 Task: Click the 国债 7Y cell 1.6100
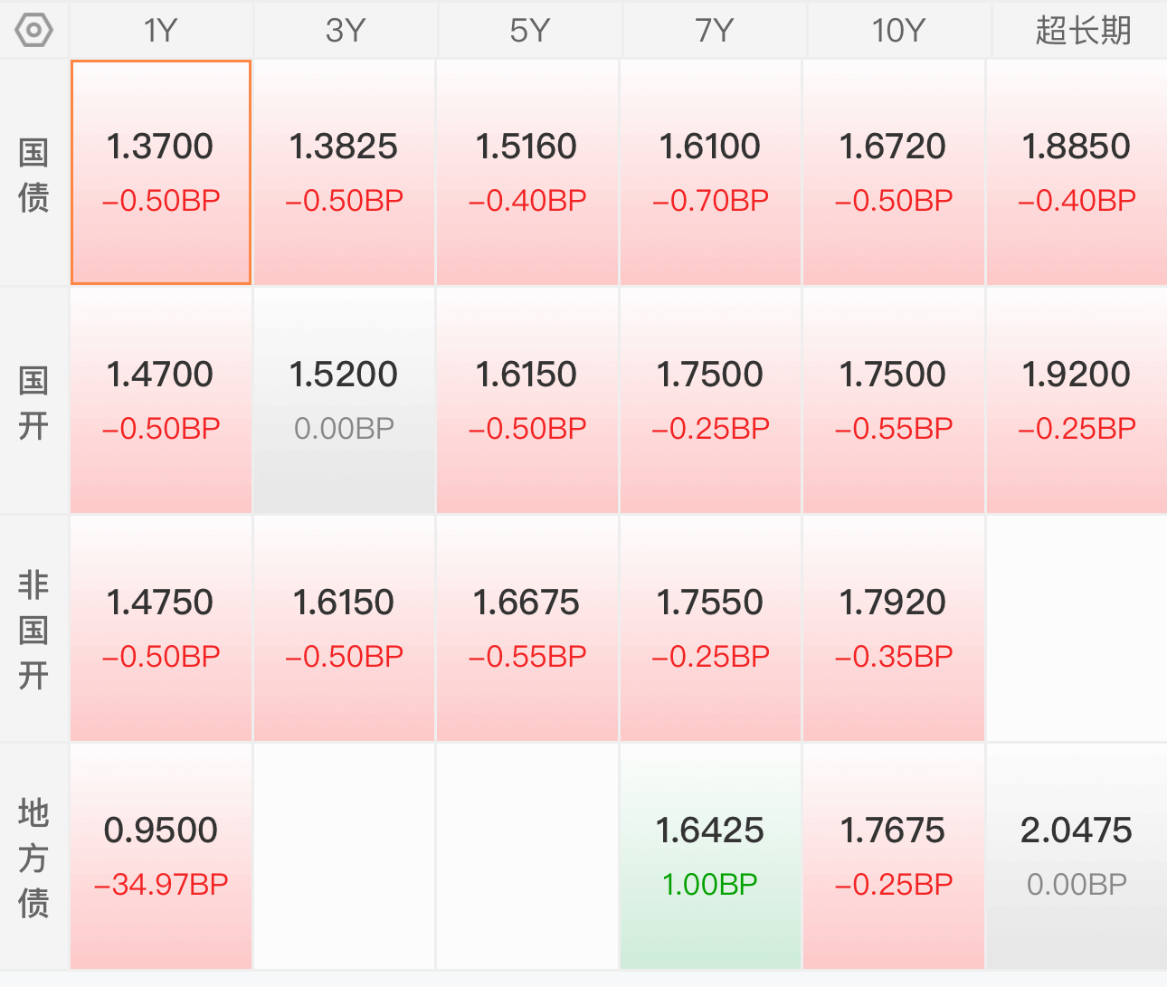[710, 173]
